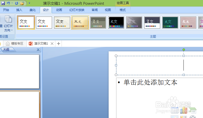The height and width of the screenshot is (118, 203).
Task: Apply the highlighted orange-gold theme thumbnail
Action: click(80, 23)
